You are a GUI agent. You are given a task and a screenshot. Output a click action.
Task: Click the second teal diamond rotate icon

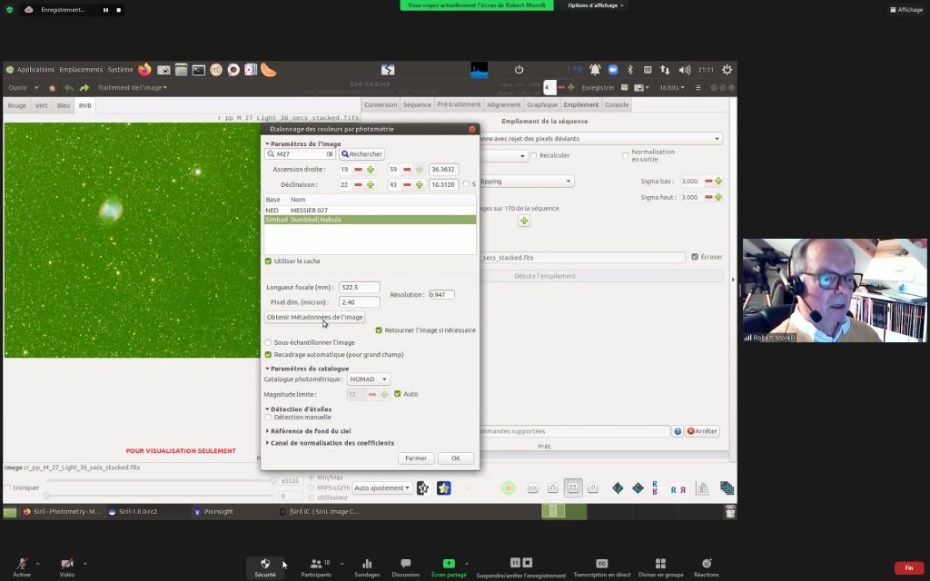(x=638, y=487)
